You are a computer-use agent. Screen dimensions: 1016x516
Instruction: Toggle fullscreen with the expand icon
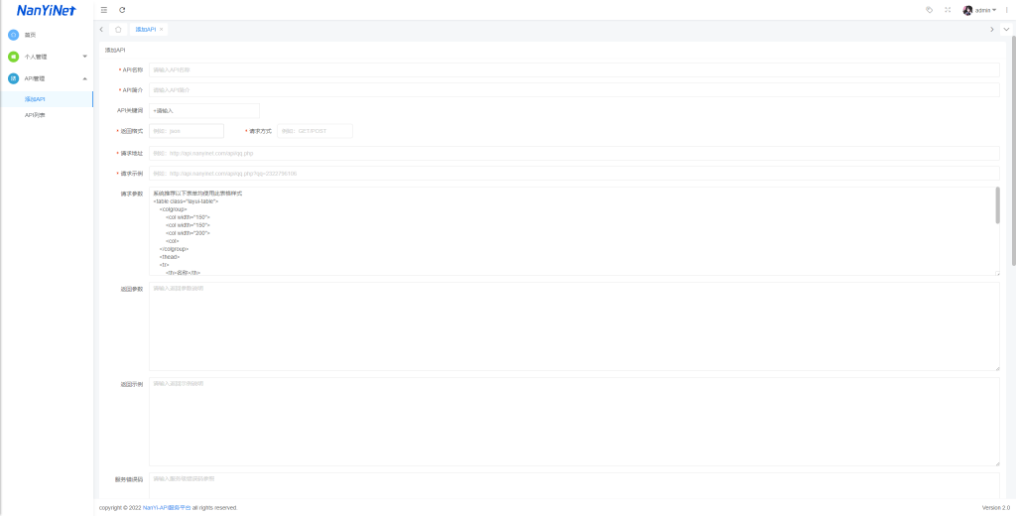948,10
